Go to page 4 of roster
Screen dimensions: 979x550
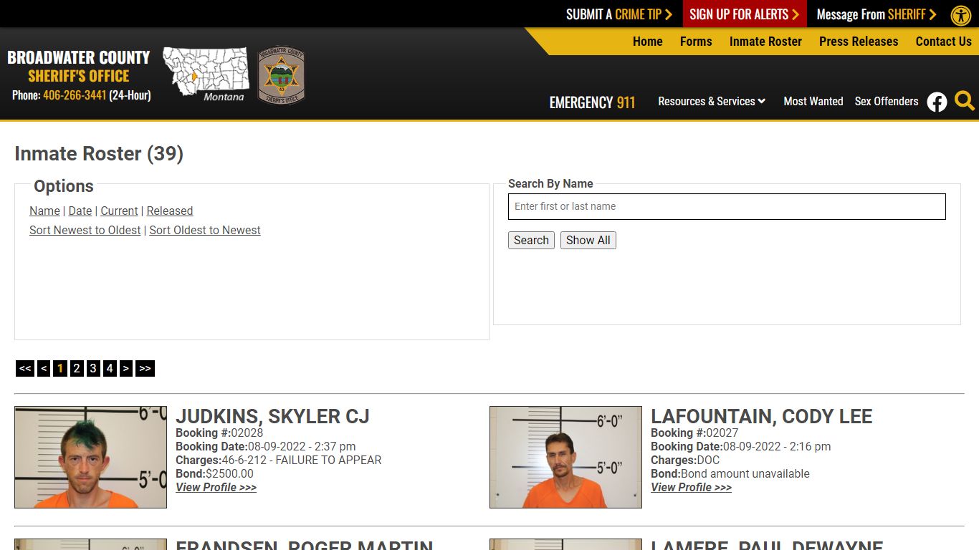pos(110,368)
